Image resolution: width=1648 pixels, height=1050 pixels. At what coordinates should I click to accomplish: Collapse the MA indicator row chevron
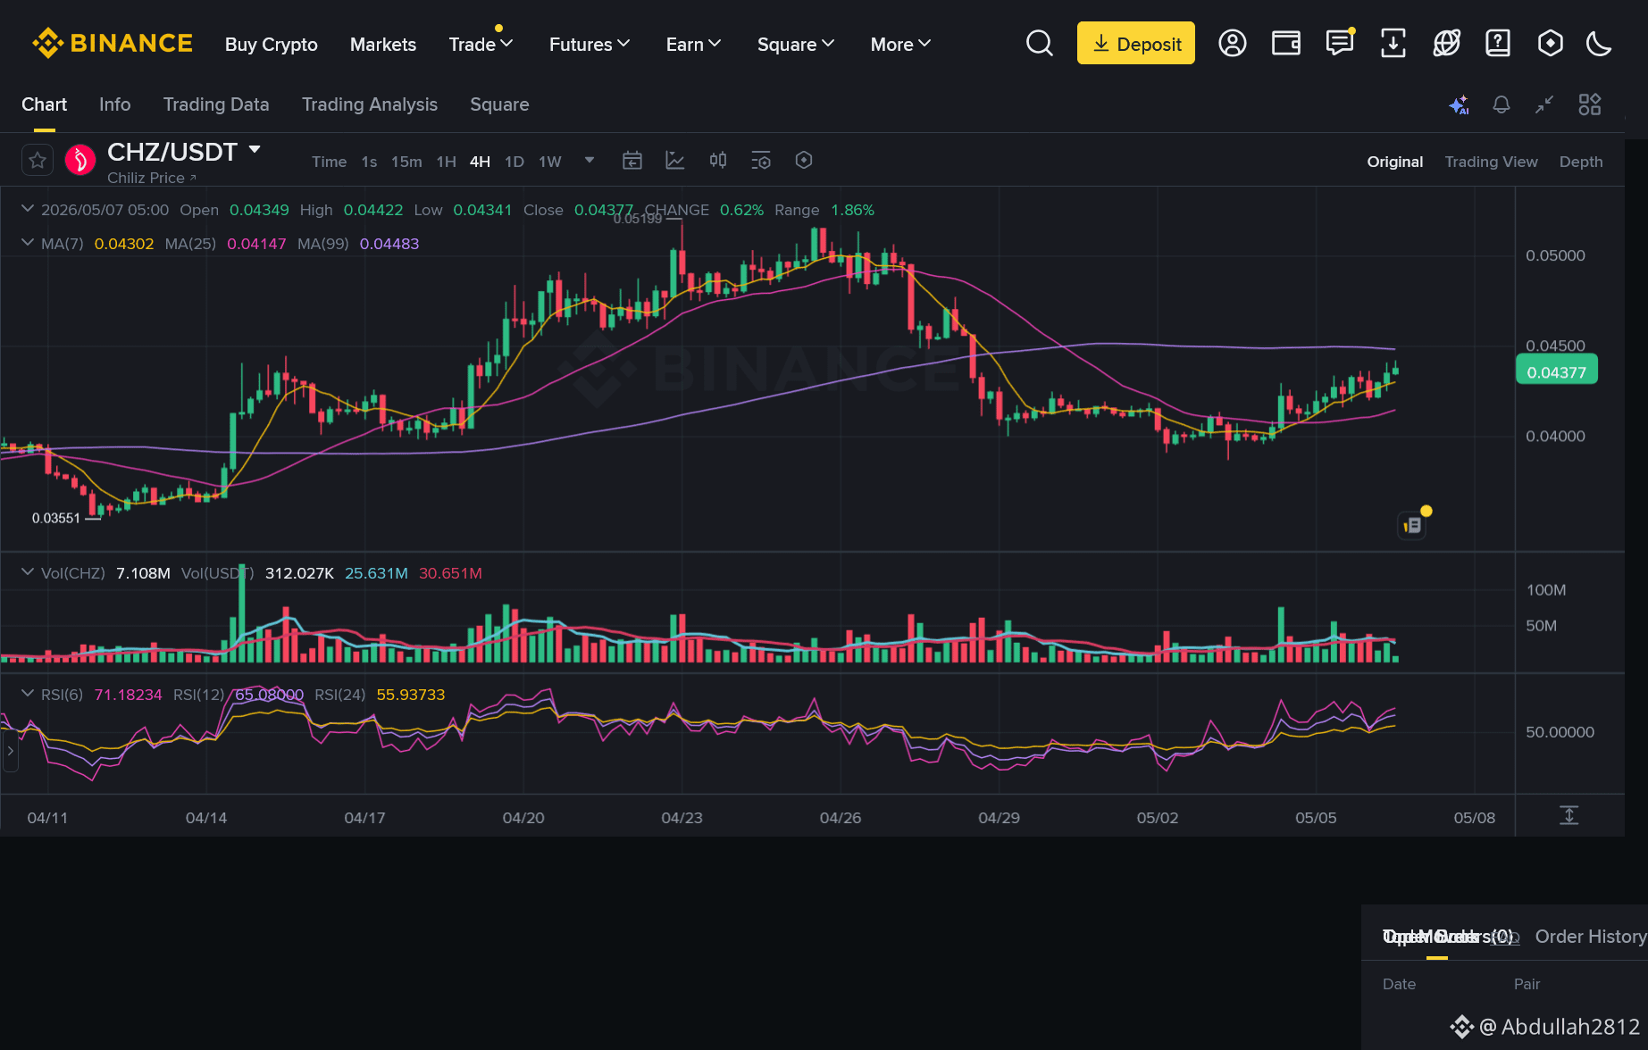click(28, 243)
